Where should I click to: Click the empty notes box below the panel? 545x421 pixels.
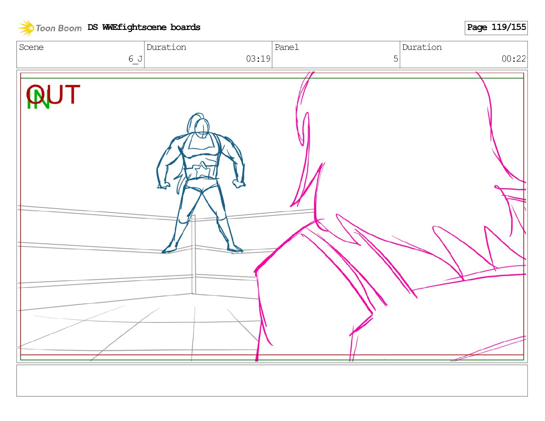point(272,380)
